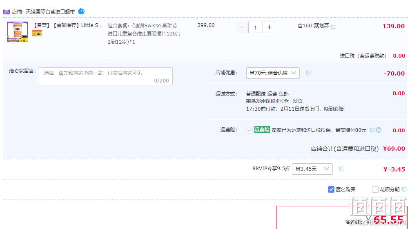Click the question mark help icon for shipping insurance
Viewport: 410px width, 229px height.
click(x=379, y=130)
